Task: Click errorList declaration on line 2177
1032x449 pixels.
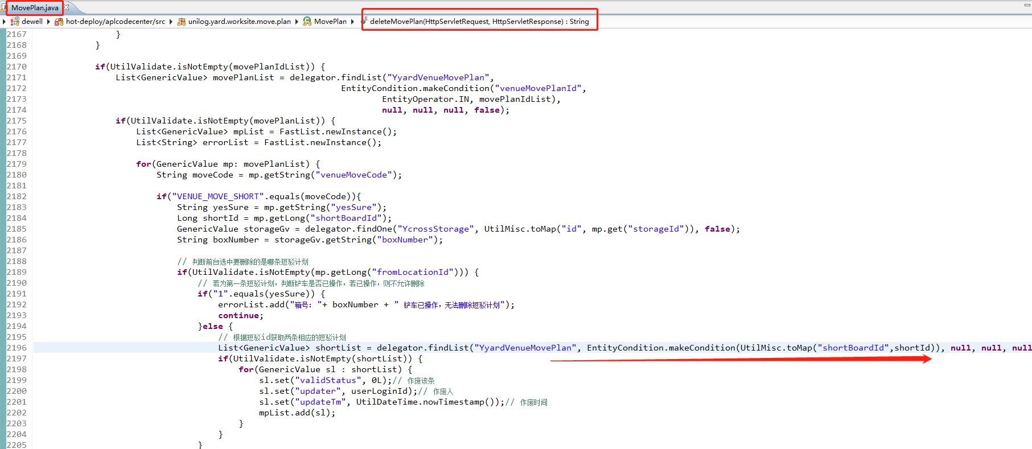Action: pyautogui.click(x=225, y=142)
